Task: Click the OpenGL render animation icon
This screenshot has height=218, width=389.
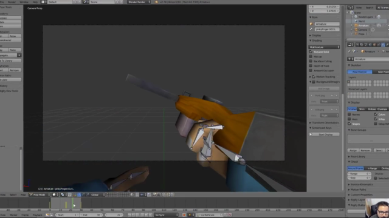Action: tap(158, 195)
